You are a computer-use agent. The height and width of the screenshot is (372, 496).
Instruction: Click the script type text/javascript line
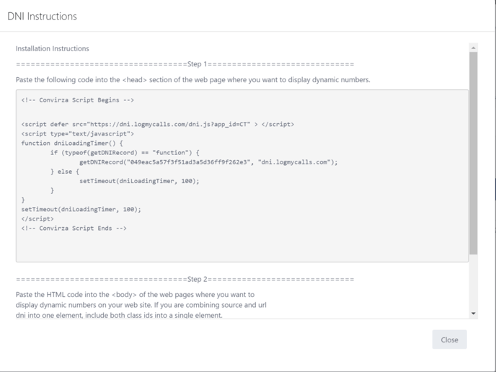pos(78,134)
